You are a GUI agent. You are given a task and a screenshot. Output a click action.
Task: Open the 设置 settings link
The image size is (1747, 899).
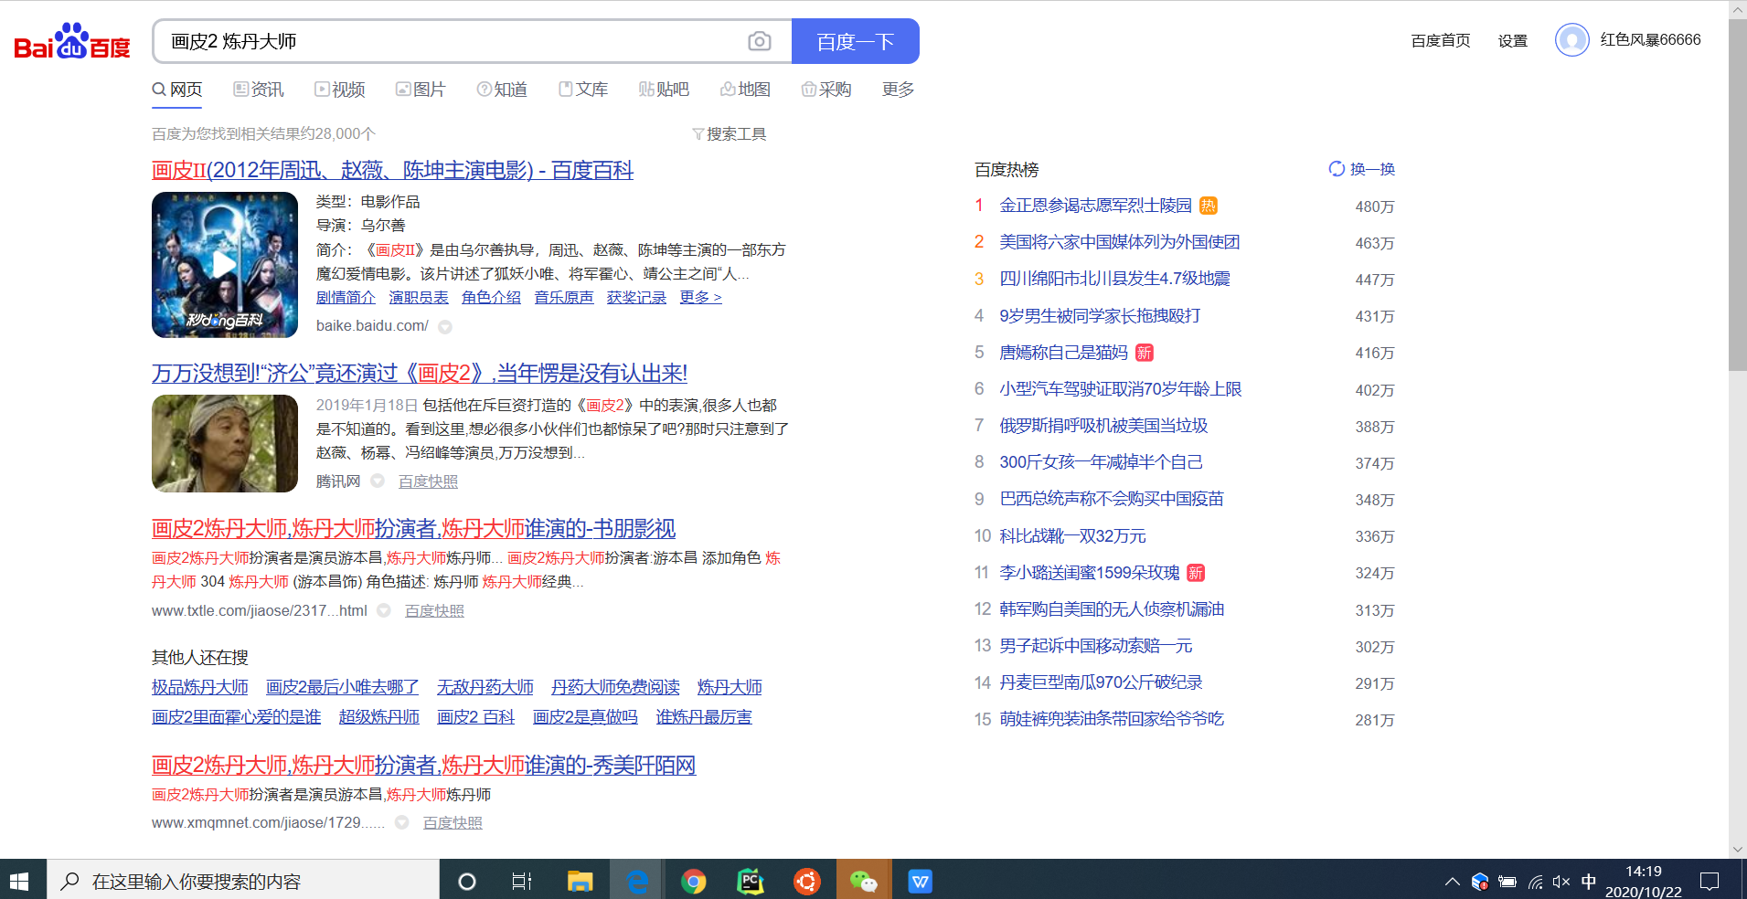(1513, 40)
